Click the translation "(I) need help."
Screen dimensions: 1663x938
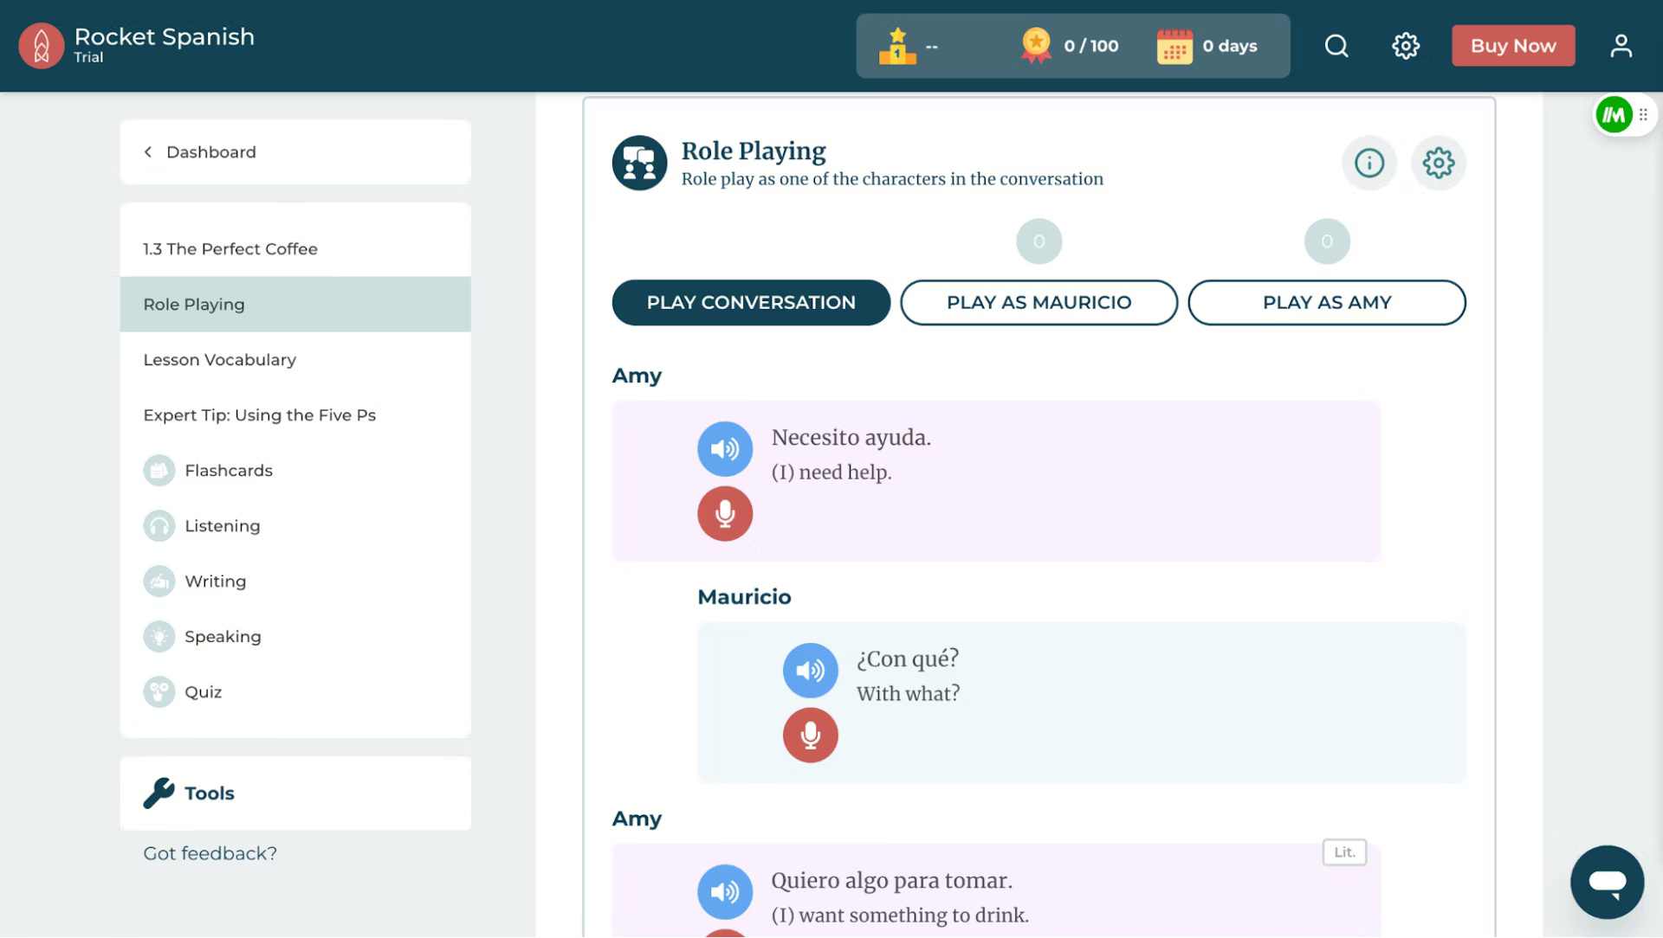tap(831, 472)
